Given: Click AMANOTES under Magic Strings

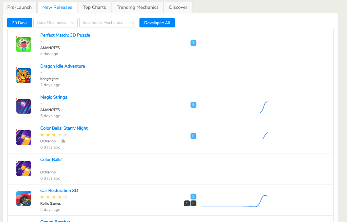Looking at the screenshot, I should pyautogui.click(x=50, y=110).
